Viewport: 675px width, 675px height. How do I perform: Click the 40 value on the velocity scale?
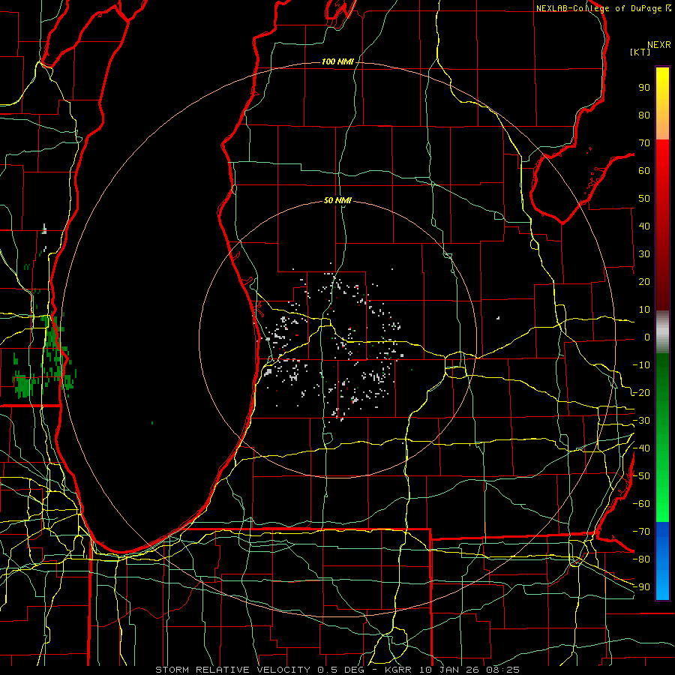click(x=644, y=226)
